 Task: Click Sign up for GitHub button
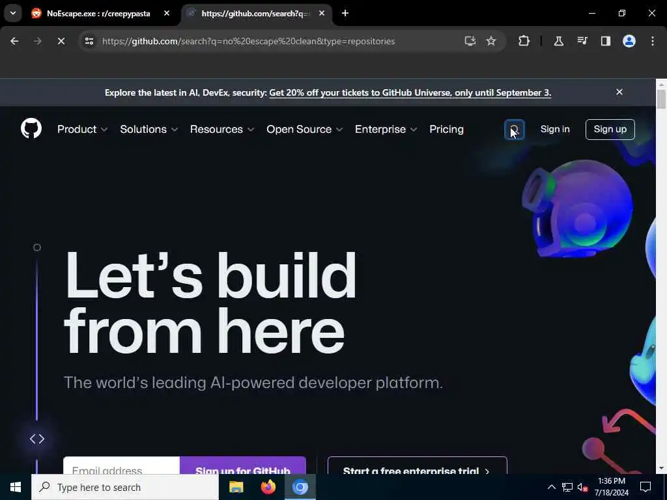click(243, 465)
